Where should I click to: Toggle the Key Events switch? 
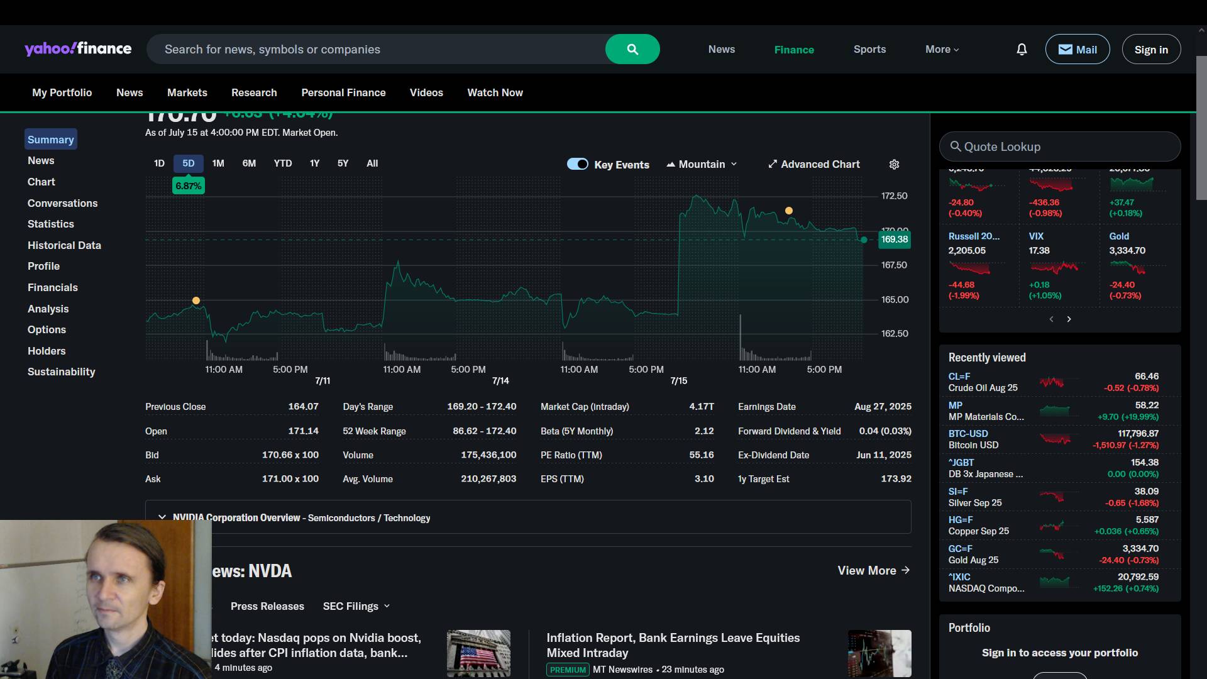pos(577,164)
